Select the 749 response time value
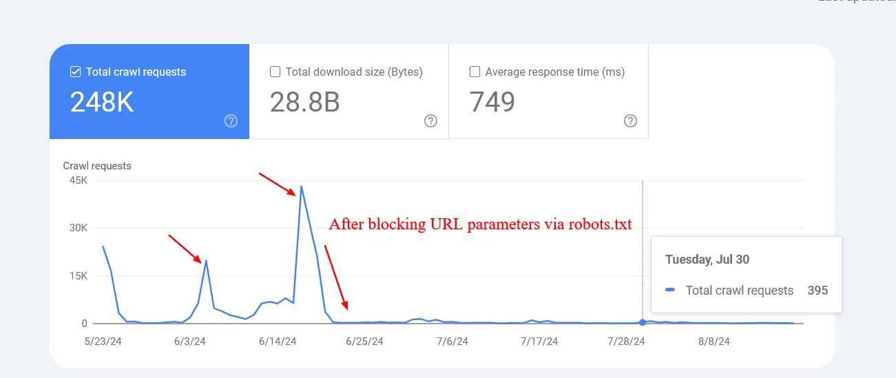Screen dimensions: 896x378 click(x=492, y=102)
